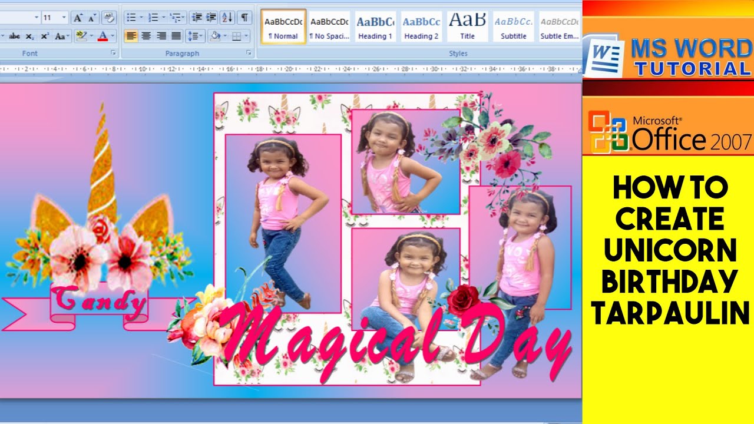Screen dimensions: 754x424
Task: Apply strikethrough formatting
Action: [x=15, y=36]
